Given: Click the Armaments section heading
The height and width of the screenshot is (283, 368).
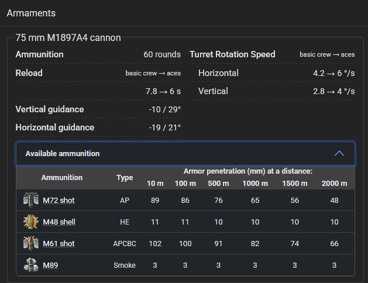Looking at the screenshot, I should [x=30, y=12].
